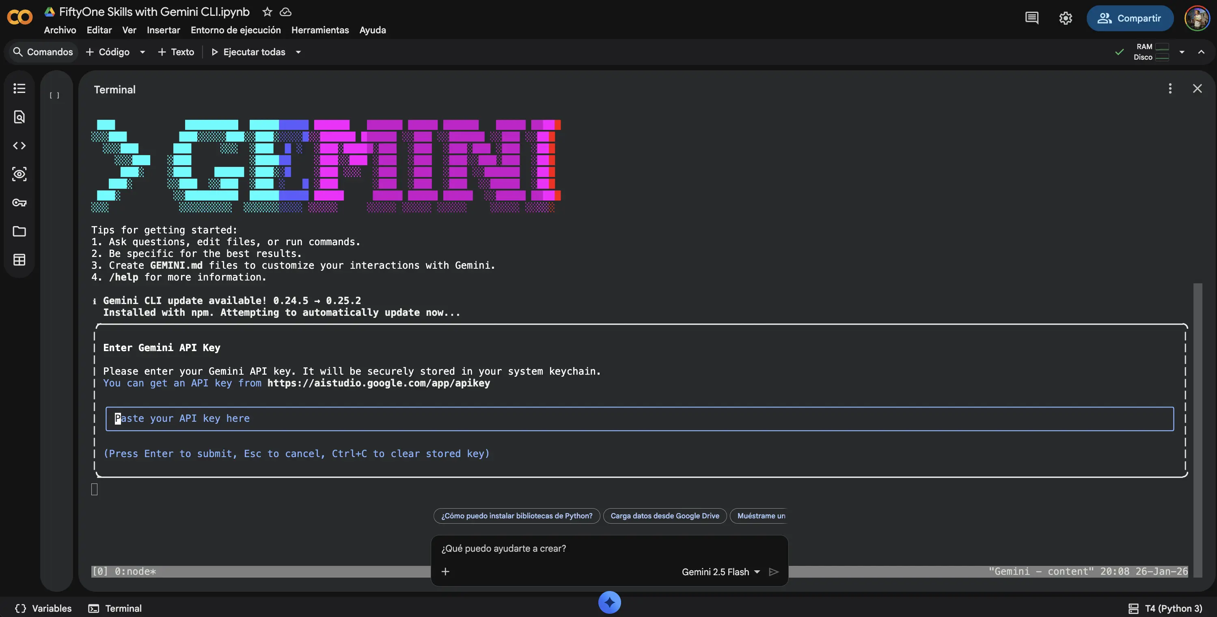Switch to the Variables tab
This screenshot has width=1217, height=617.
coord(43,608)
